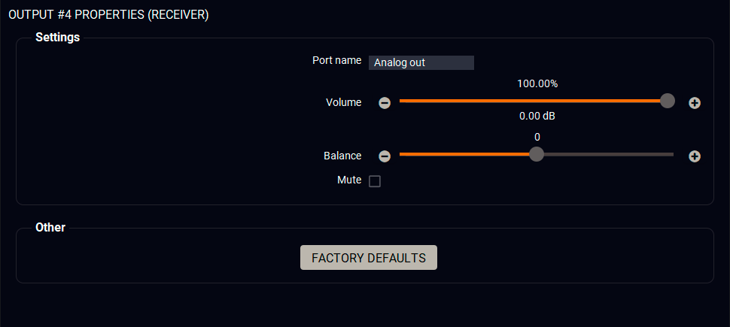Click the Balance label
The image size is (730, 327).
click(342, 156)
